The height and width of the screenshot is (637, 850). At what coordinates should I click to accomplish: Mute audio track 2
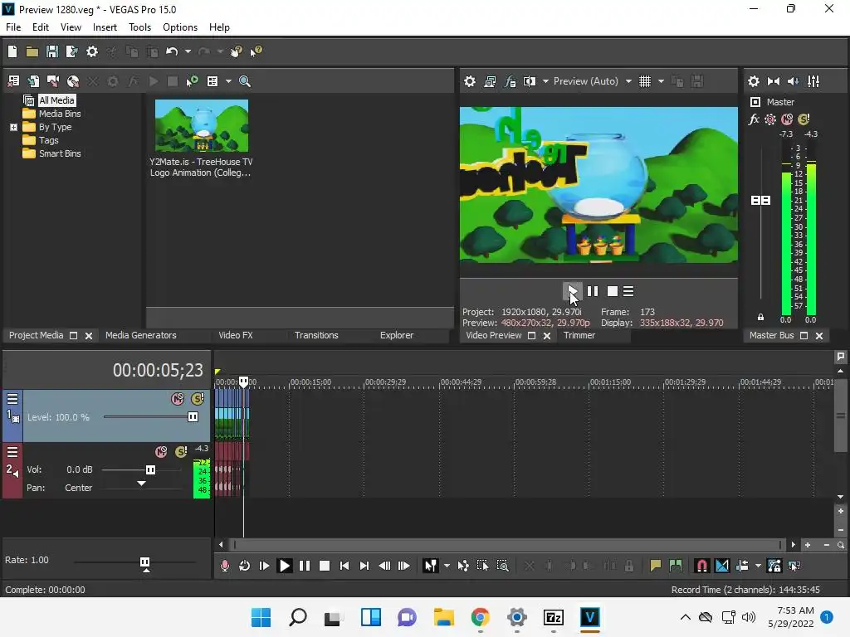point(161,452)
